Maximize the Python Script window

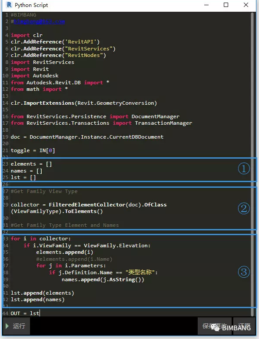click(x=226, y=5)
